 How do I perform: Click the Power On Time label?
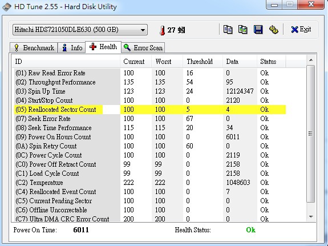click(35, 230)
